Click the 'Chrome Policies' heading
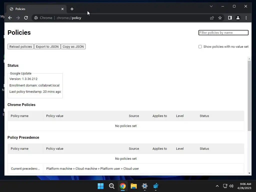 point(21,105)
